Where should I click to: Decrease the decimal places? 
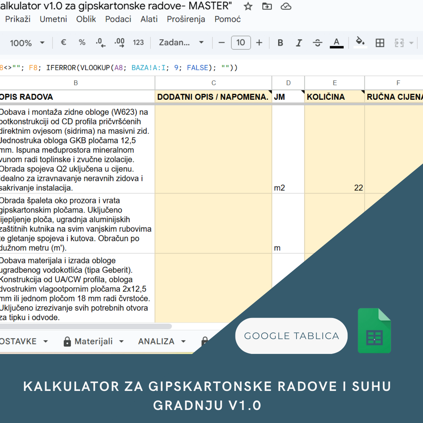click(x=100, y=43)
